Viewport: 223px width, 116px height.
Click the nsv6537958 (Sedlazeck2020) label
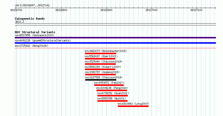click(x=35, y=35)
